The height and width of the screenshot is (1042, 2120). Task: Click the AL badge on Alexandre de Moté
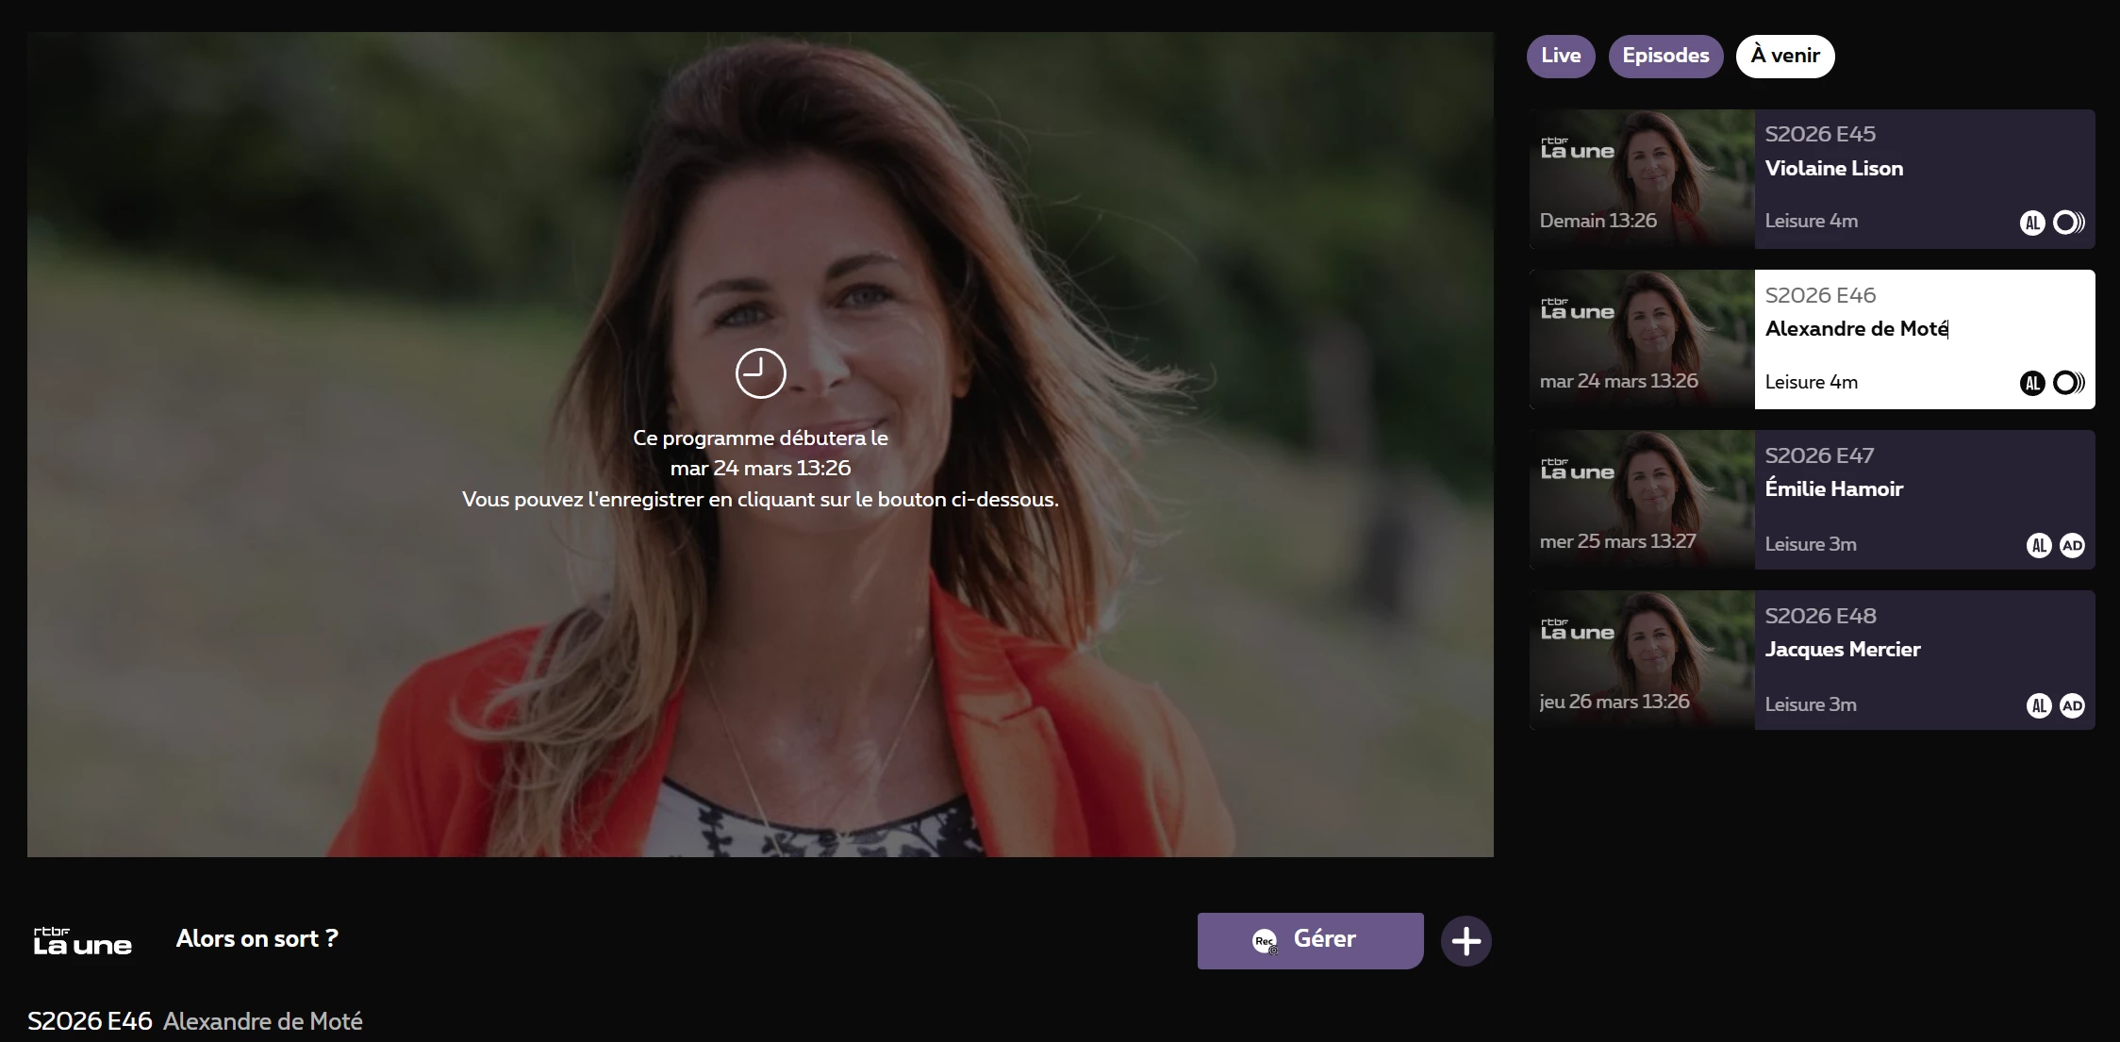pos(2032,383)
